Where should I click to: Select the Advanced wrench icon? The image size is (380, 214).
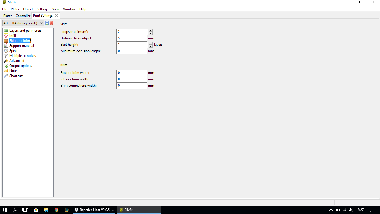coord(6,61)
